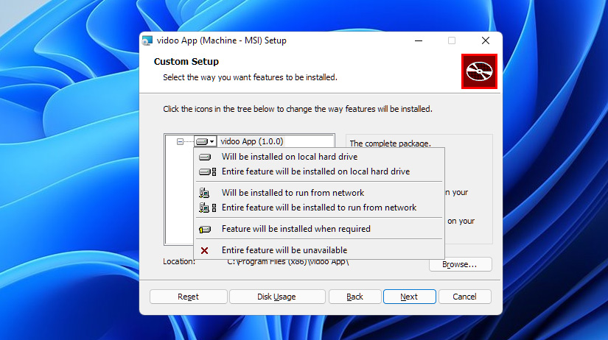
Task: Click the local hard drive install icon
Action: [x=205, y=157]
